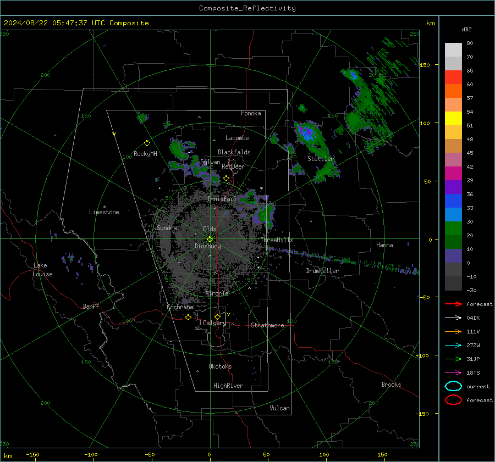The image size is (495, 462).
Task: Select the light blue 30-33 dBZ swatch
Action: pos(453,214)
